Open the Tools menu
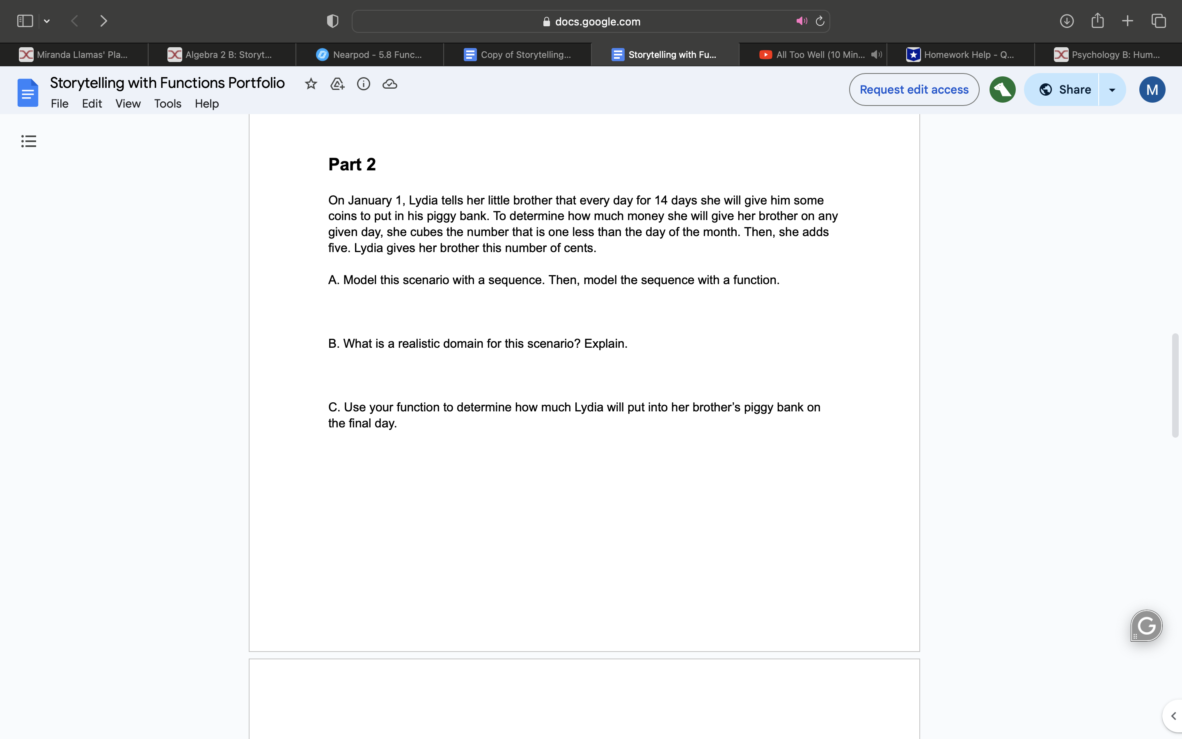 click(x=167, y=103)
